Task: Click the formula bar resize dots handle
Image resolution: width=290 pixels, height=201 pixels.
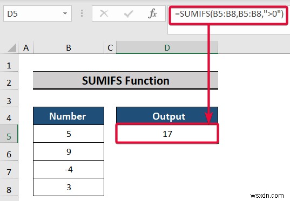Action: point(82,13)
